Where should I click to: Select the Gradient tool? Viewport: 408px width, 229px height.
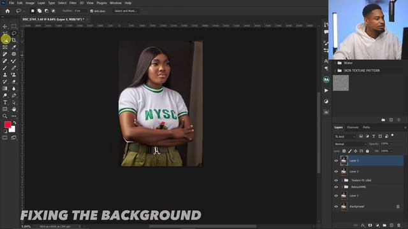point(5,88)
